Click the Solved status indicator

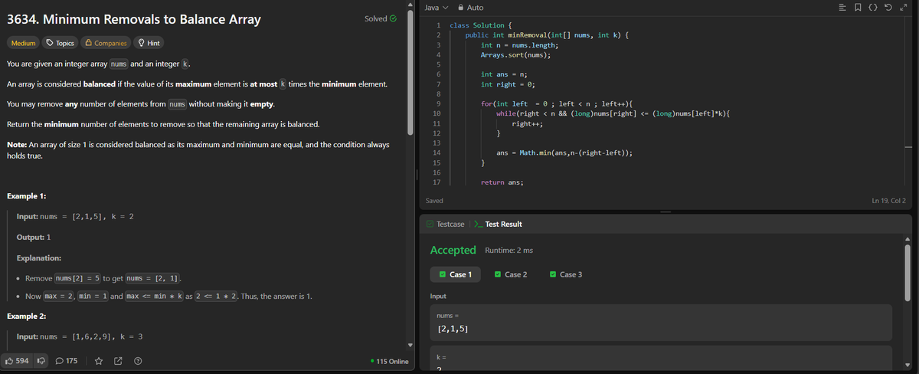pos(381,18)
